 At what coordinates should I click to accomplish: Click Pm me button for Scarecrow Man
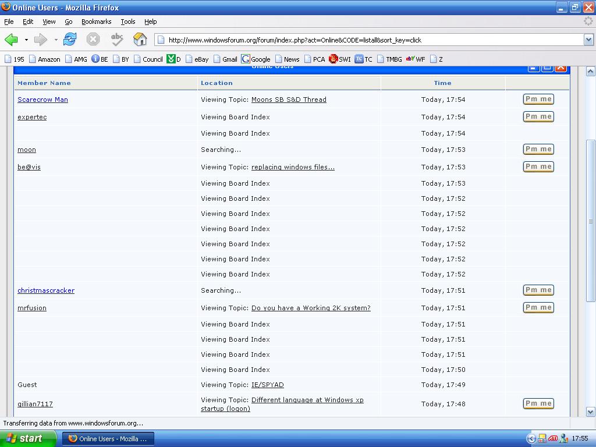tap(538, 99)
